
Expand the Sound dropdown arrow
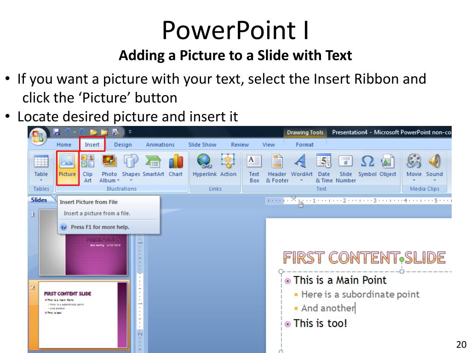(434, 180)
